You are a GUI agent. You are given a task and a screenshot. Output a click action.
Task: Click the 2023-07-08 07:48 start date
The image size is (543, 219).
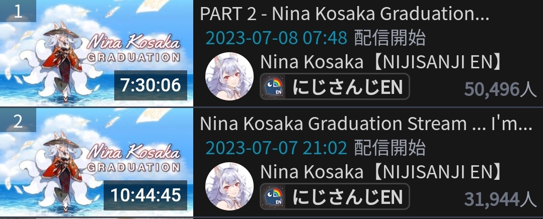click(276, 38)
